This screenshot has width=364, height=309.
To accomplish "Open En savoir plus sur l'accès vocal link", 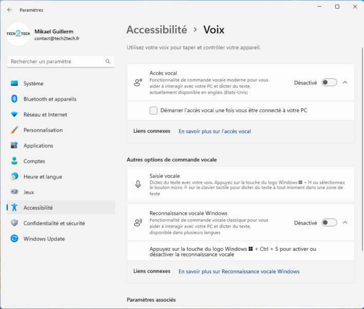I will click(x=214, y=131).
